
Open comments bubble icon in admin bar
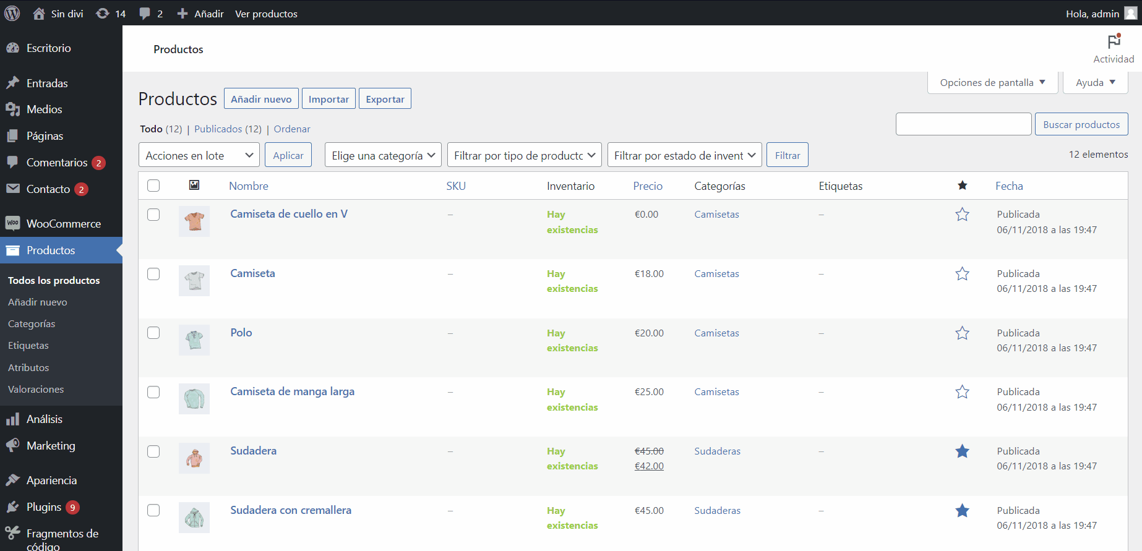coord(145,14)
